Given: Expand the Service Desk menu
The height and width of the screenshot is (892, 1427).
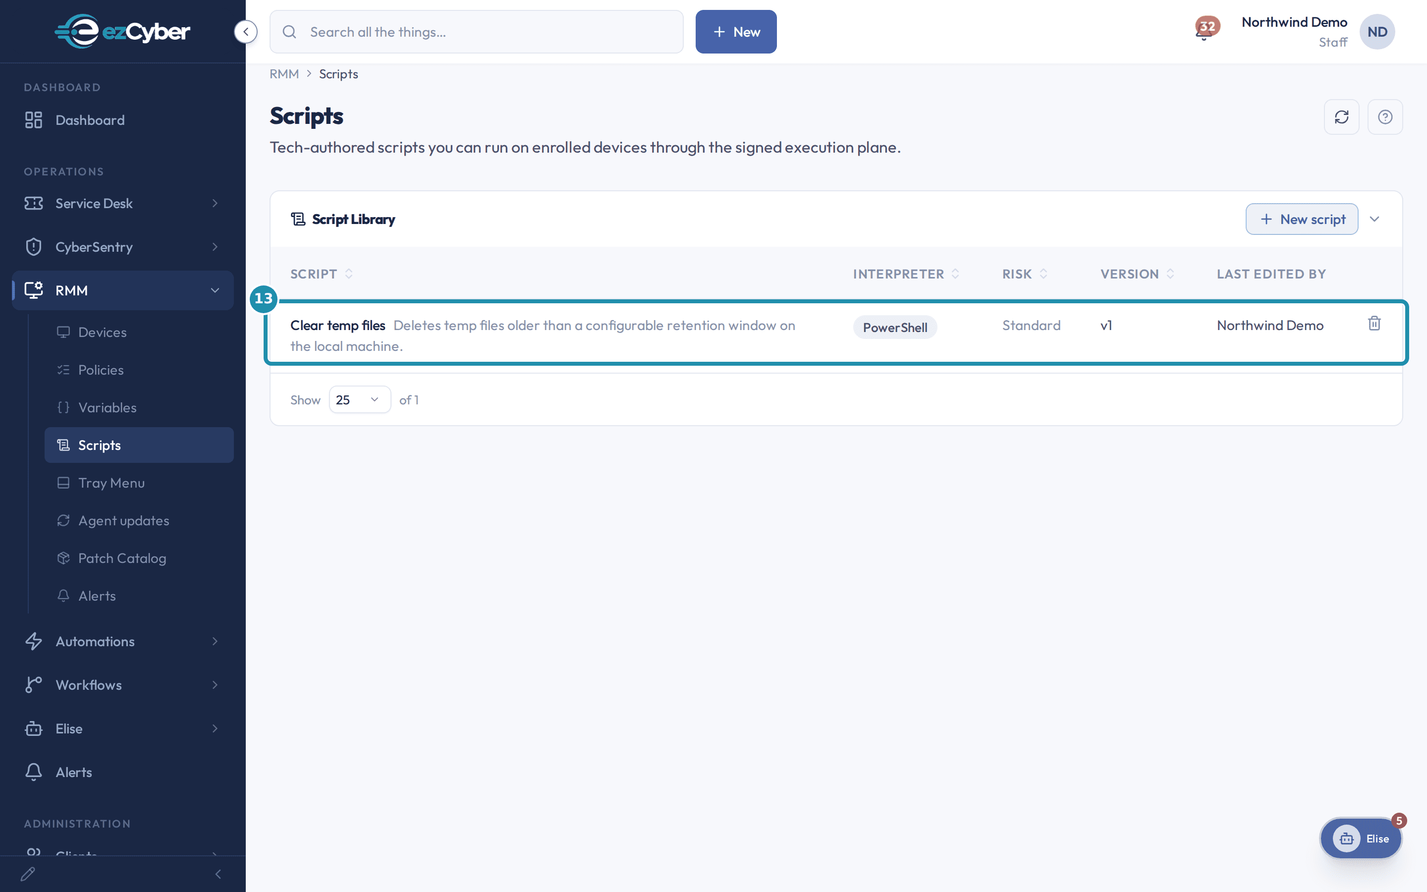Looking at the screenshot, I should click(x=123, y=203).
